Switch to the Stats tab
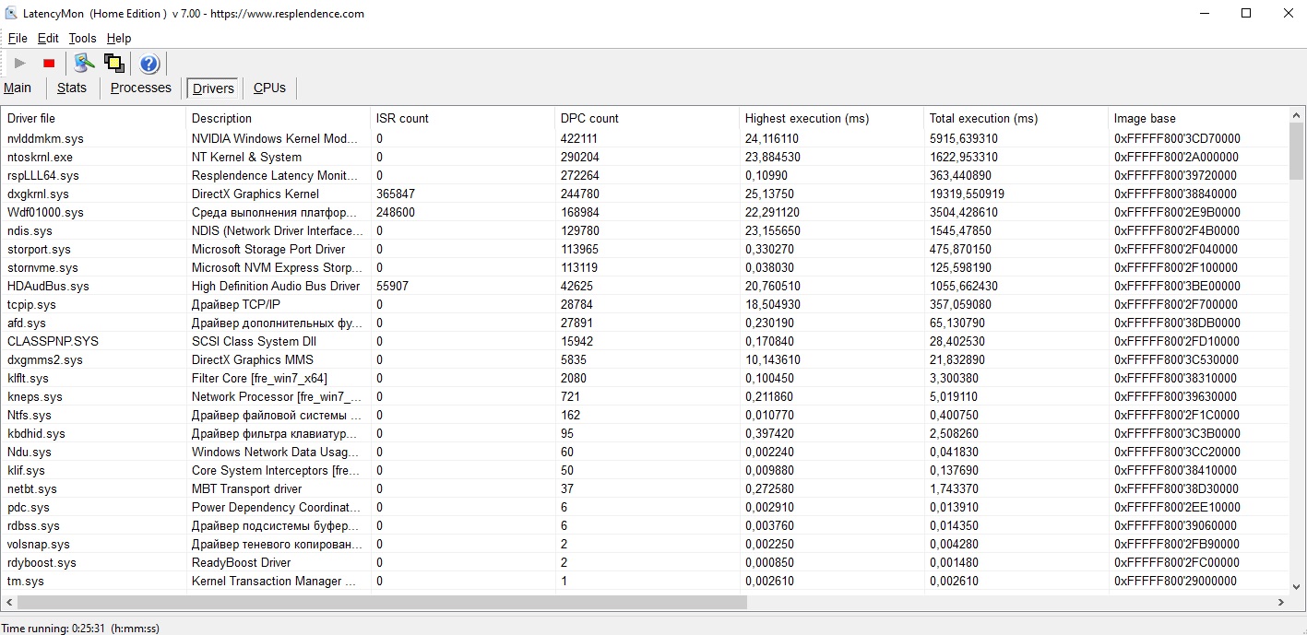Image resolution: width=1307 pixels, height=635 pixels. (71, 88)
